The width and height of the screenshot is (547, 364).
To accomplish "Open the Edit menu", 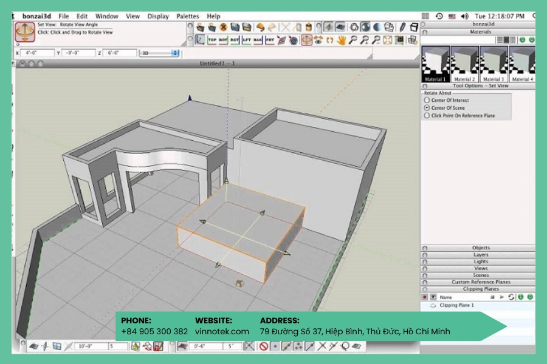I will [x=82, y=16].
